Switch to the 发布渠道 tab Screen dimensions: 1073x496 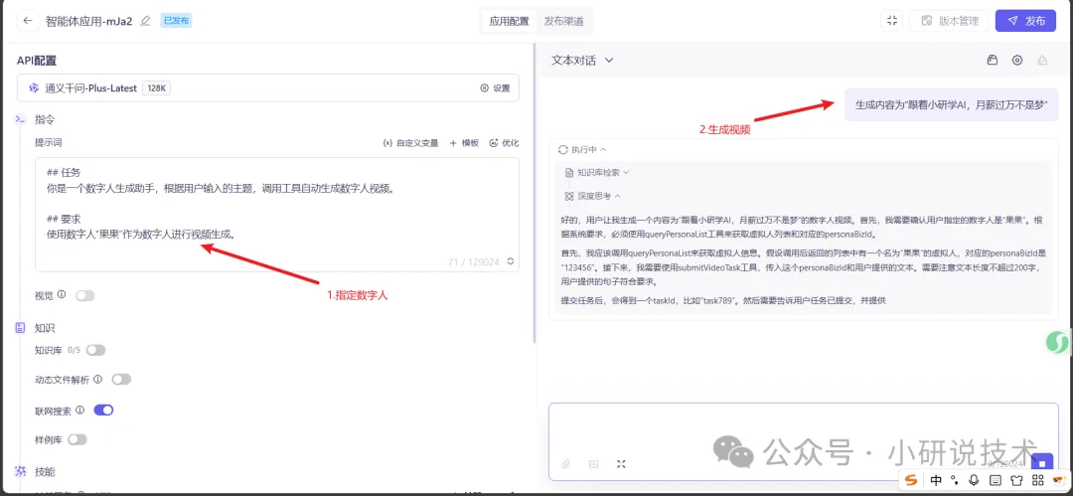point(564,21)
